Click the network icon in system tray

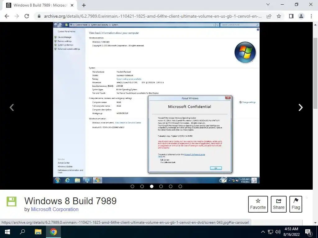pos(270,232)
